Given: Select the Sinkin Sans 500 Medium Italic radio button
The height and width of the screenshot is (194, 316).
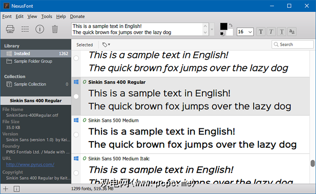Looking at the screenshot, I should click(x=76, y=173).
